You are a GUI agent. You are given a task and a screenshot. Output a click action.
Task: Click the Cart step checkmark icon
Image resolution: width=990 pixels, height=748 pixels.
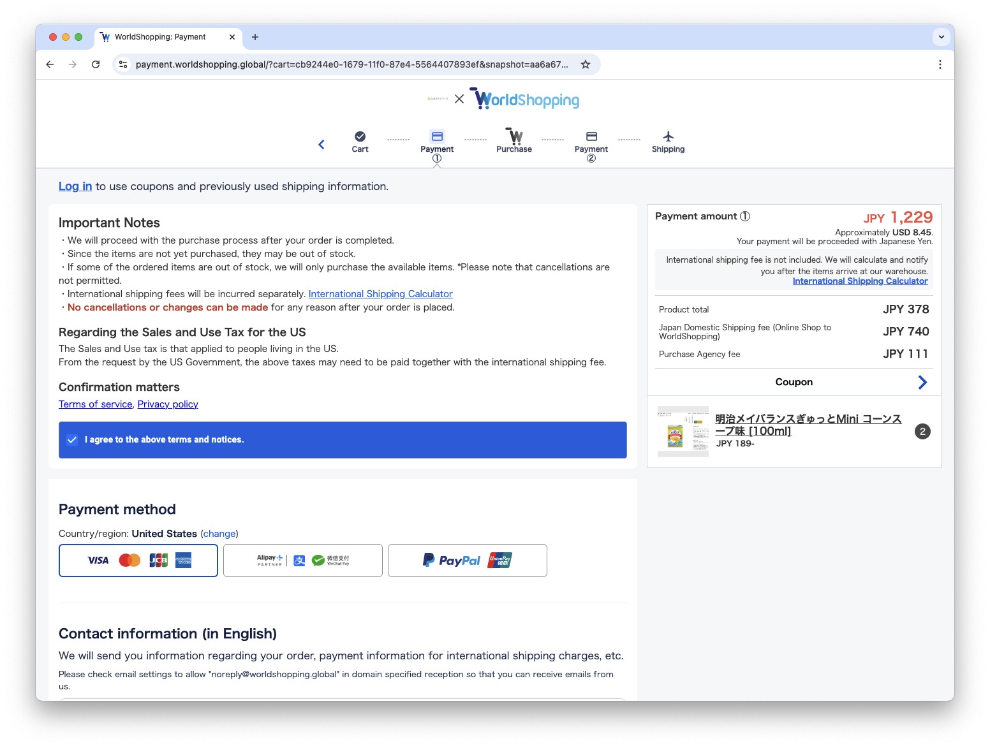coord(360,136)
